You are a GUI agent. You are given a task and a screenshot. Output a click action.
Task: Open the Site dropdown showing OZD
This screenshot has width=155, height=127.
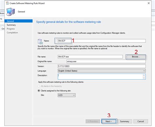click(66, 95)
